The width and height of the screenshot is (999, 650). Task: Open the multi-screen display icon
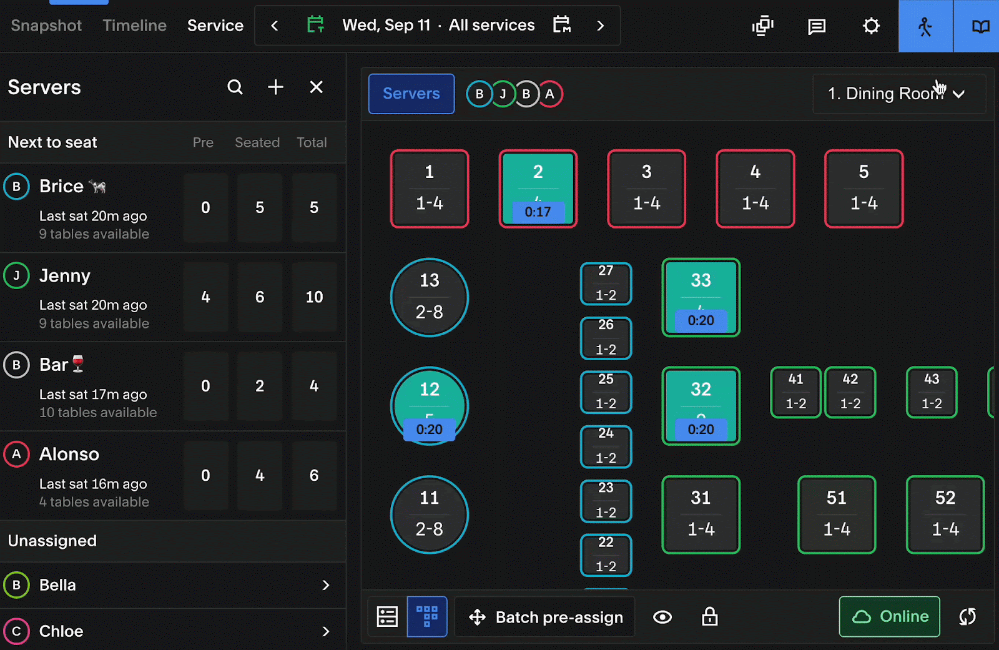pyautogui.click(x=762, y=26)
